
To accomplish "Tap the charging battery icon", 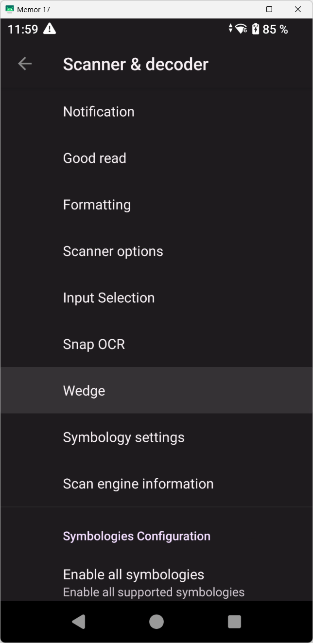I will tap(255, 29).
